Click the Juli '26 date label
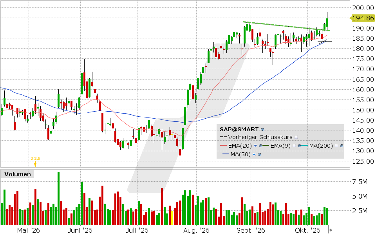Screen dimensions: 376x235 (x=137, y=230)
